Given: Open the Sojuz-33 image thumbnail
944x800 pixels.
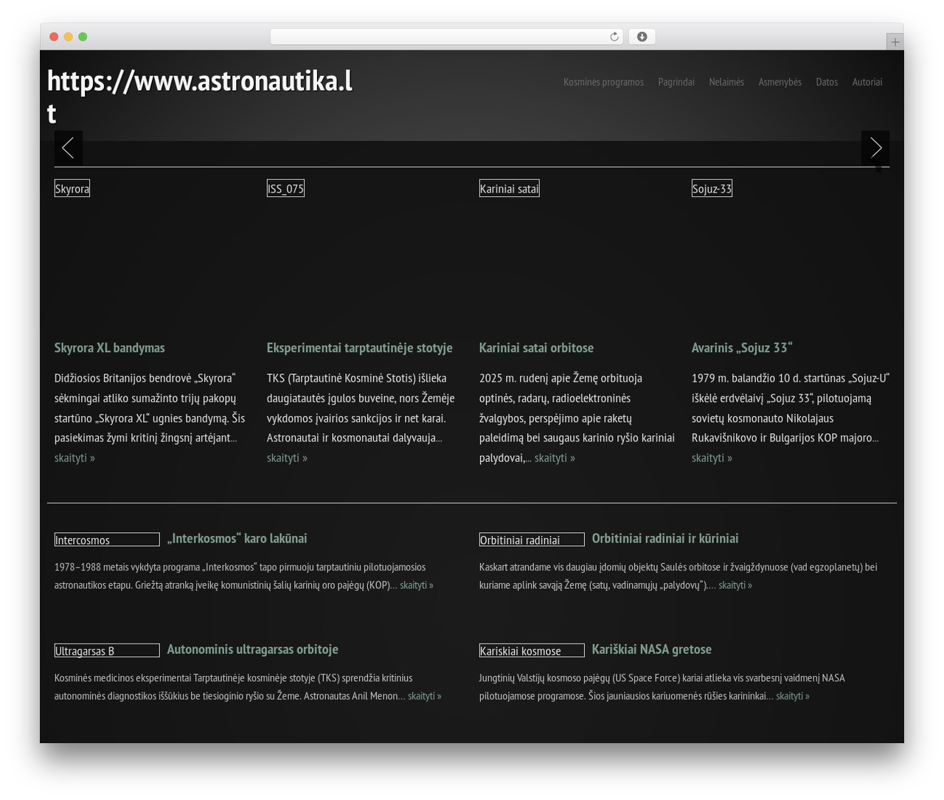Looking at the screenshot, I should tap(712, 189).
